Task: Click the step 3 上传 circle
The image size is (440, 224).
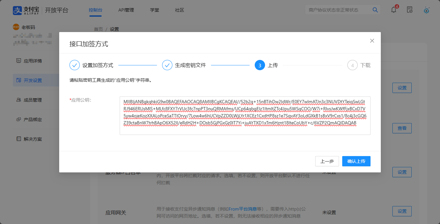Action: pos(260,65)
